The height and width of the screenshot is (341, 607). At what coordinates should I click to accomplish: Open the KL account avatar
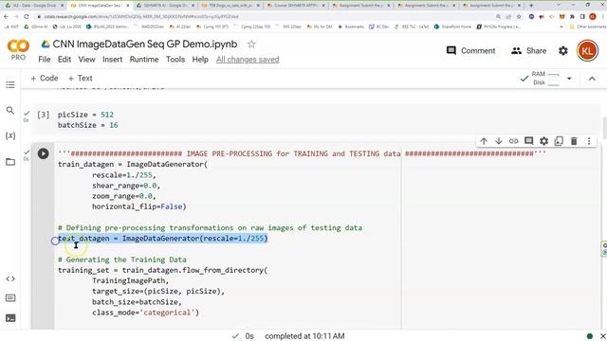point(587,50)
